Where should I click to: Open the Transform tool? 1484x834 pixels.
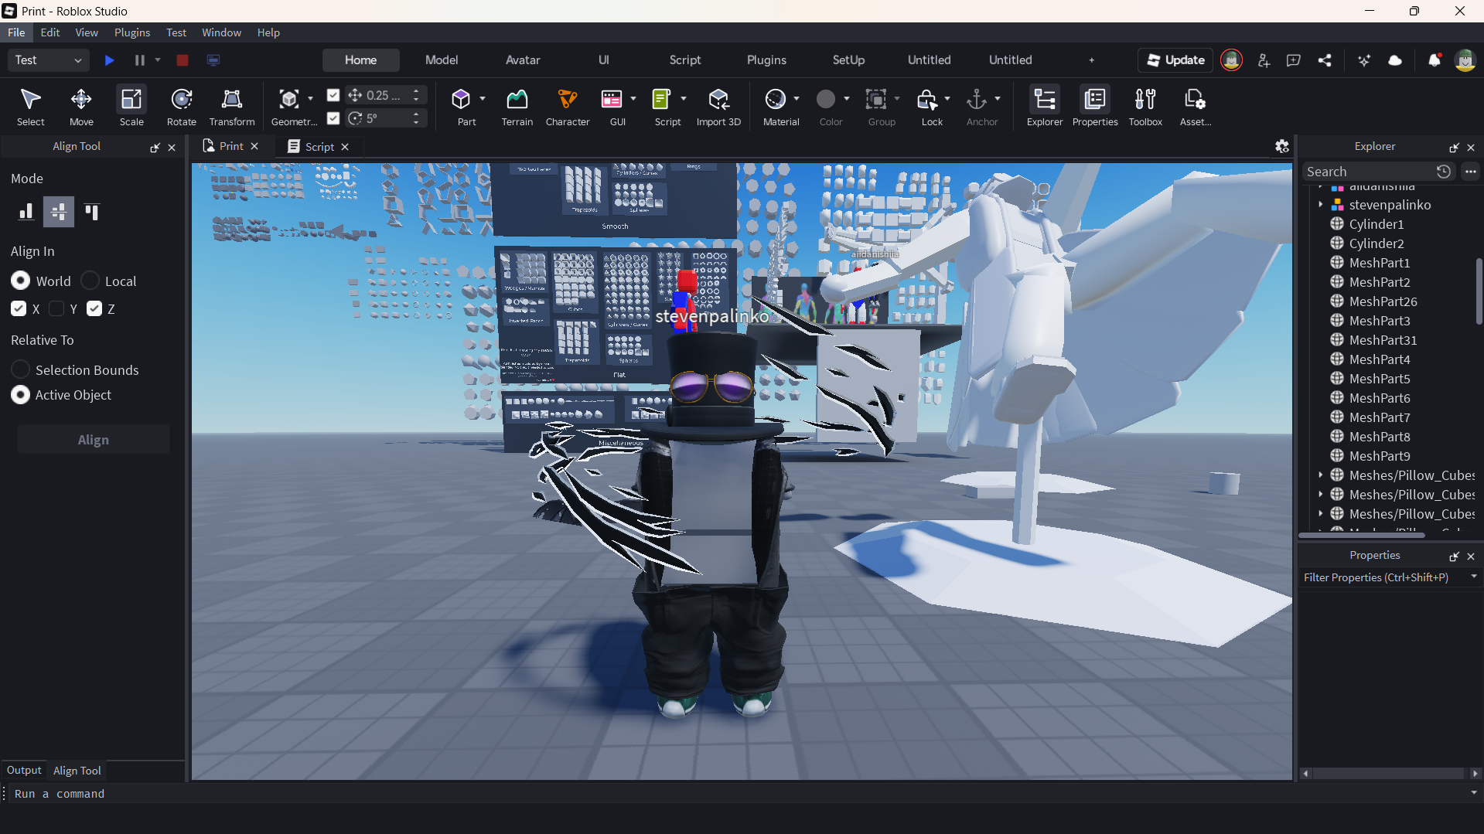(x=231, y=107)
